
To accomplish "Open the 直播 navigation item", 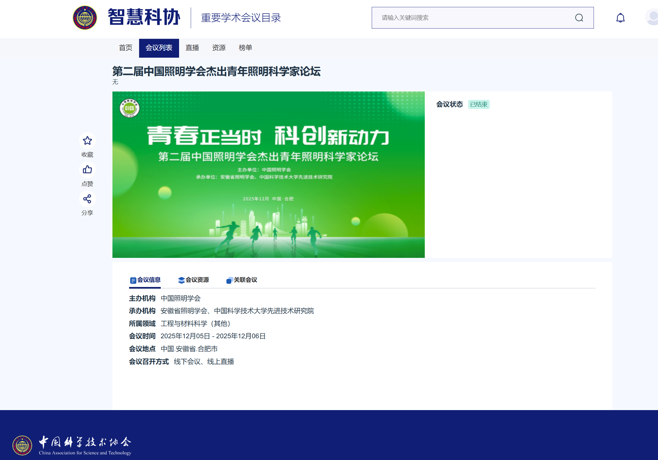I will (x=192, y=48).
